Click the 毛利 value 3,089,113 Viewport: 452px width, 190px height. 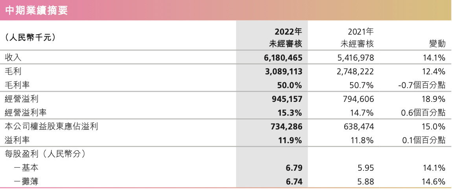tap(283, 72)
